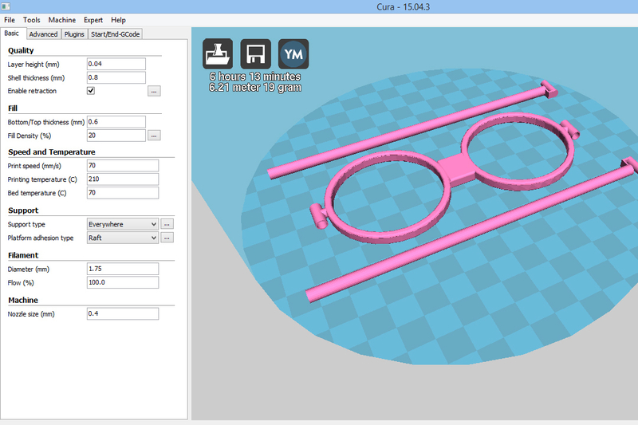638x425 pixels.
Task: Click the Save toolpath floppy icon
Action: 255,53
